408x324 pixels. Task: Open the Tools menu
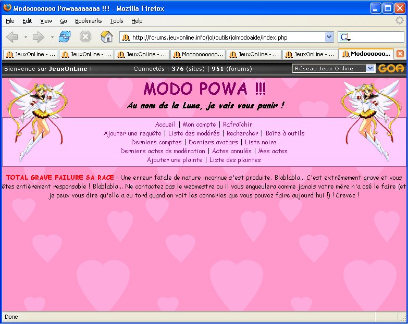[117, 21]
